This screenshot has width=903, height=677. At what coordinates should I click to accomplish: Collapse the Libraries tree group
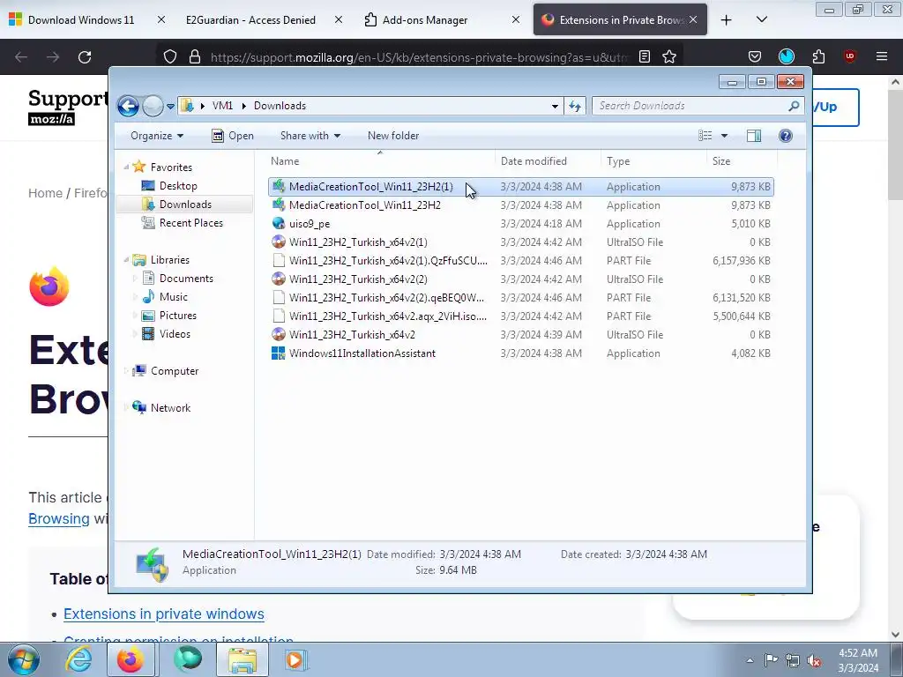(x=126, y=260)
